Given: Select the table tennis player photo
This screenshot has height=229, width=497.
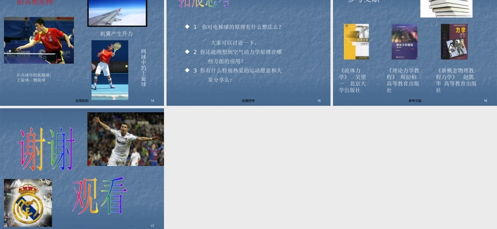Looking at the screenshot, I should click(39, 40).
